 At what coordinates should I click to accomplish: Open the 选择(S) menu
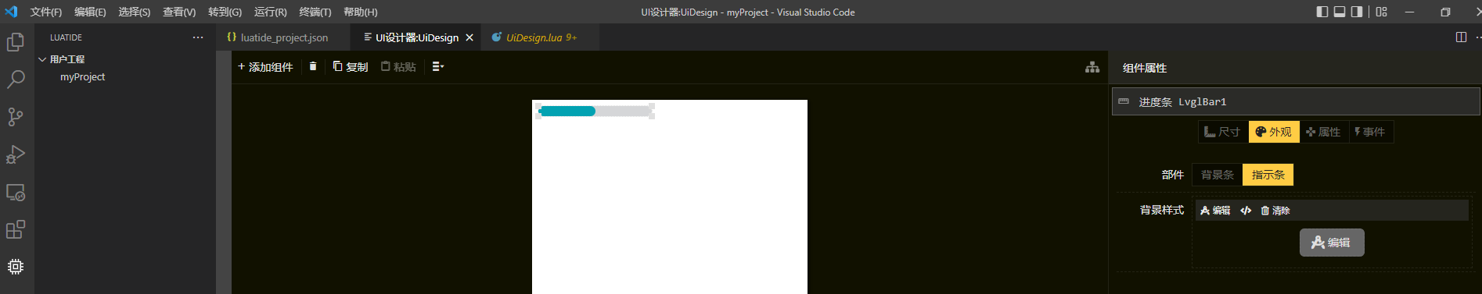[x=135, y=12]
